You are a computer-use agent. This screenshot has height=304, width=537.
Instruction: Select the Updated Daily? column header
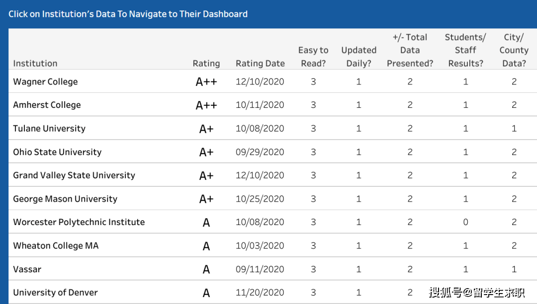pyautogui.click(x=358, y=57)
